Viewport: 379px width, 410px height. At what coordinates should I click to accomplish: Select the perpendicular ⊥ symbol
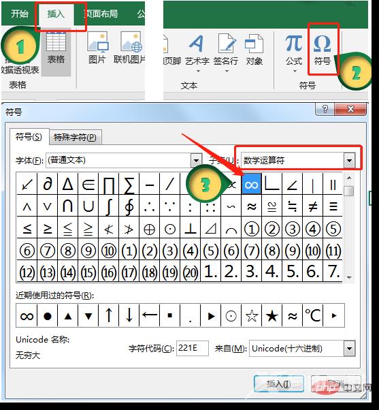pos(191,228)
